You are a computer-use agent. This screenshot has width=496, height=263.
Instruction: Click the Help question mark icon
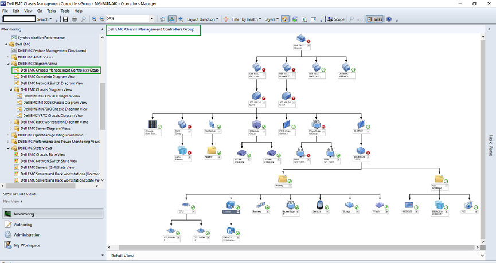click(389, 19)
